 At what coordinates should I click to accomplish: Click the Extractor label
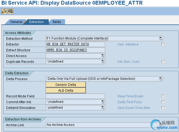click(13, 44)
